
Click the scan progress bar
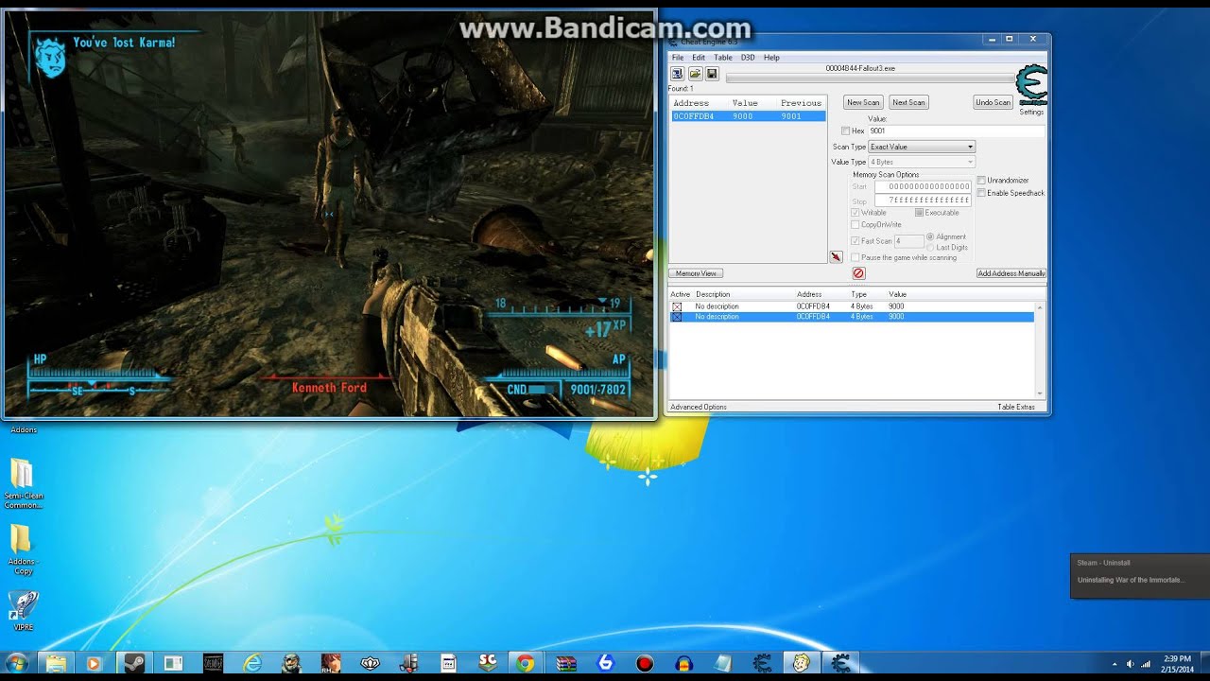pyautogui.click(x=870, y=79)
